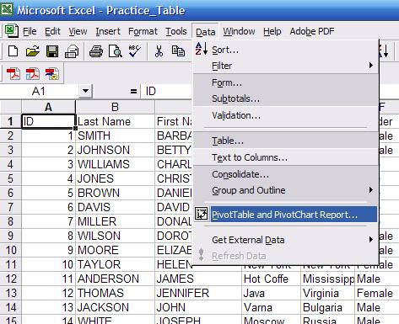
Task: Choose Sort... from the Data menu
Action: coord(285,50)
